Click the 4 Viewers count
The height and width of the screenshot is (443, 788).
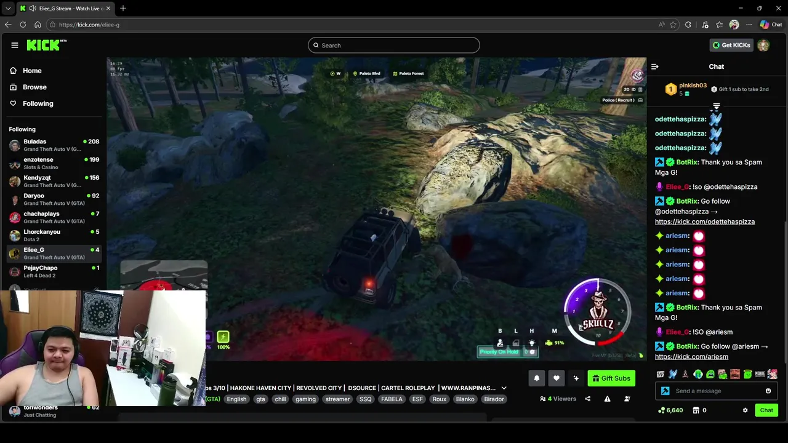coord(558,399)
